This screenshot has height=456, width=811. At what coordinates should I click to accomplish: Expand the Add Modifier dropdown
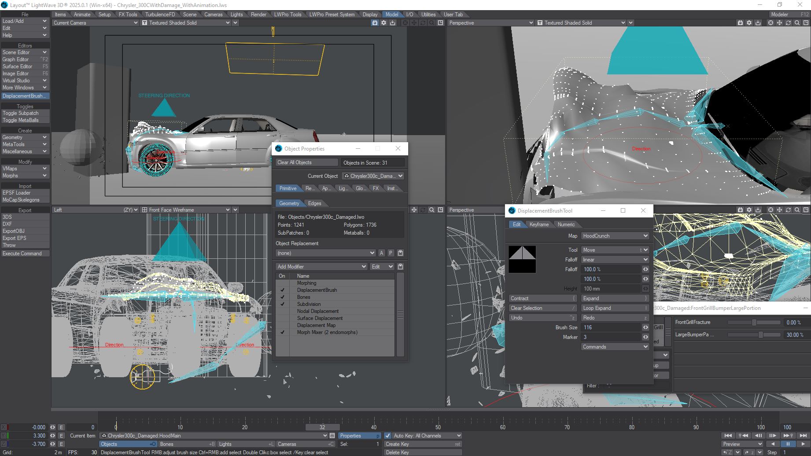coord(321,267)
